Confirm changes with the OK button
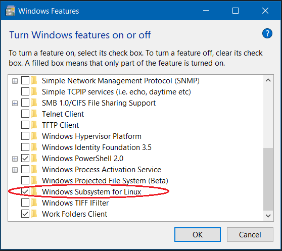Image resolution: width=282 pixels, height=251 pixels. pyautogui.click(x=198, y=234)
